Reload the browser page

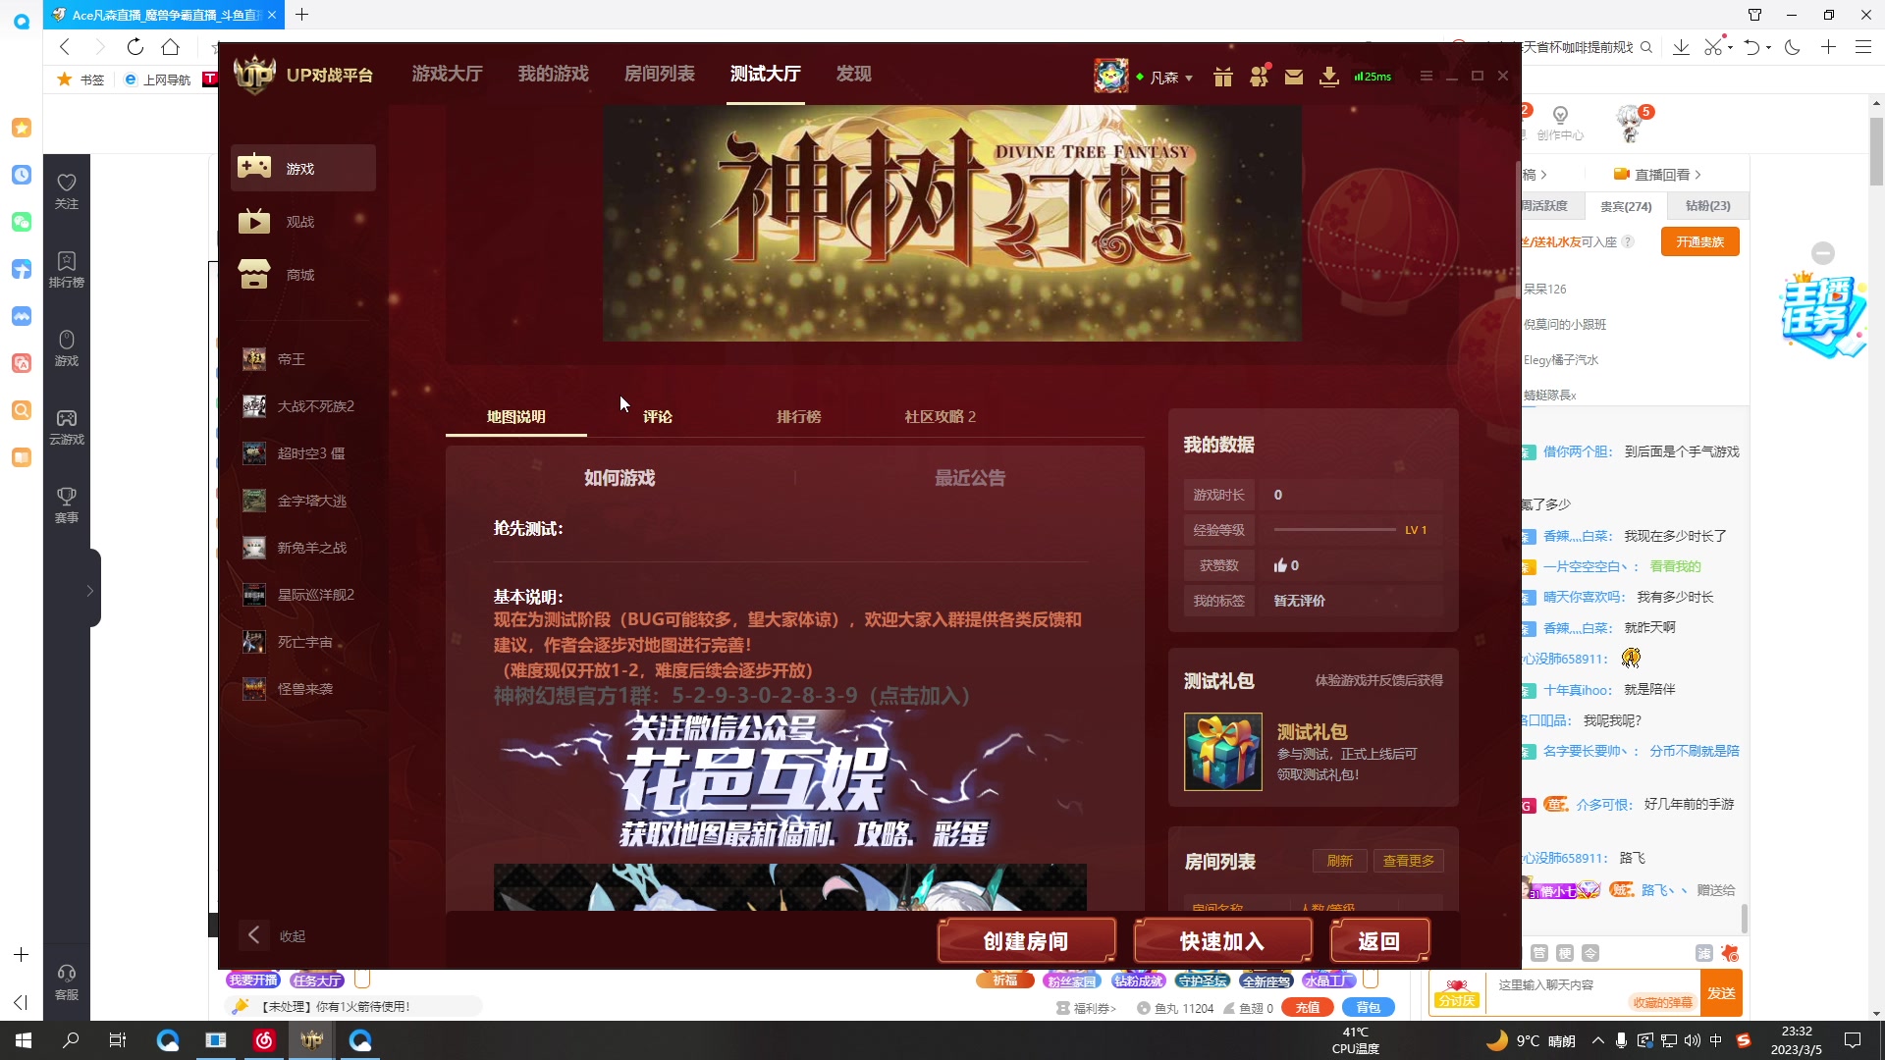click(x=135, y=47)
